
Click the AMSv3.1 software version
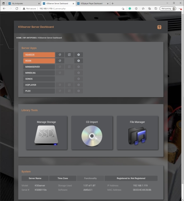88,190
